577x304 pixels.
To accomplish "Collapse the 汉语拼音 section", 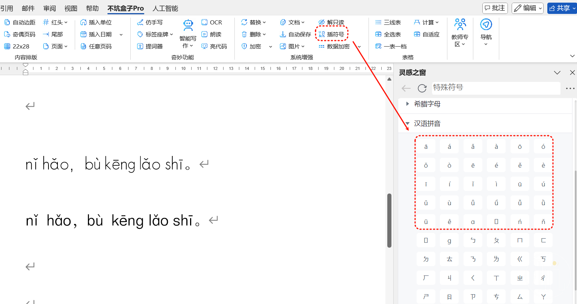I will coord(408,124).
